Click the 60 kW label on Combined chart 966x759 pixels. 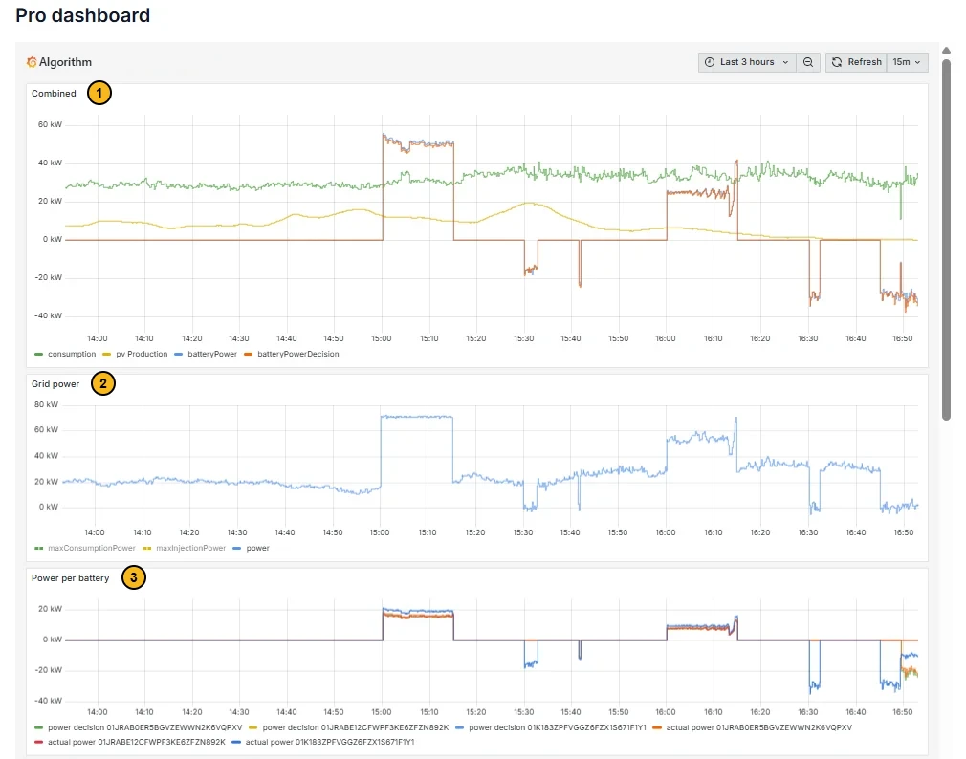[x=50, y=124]
